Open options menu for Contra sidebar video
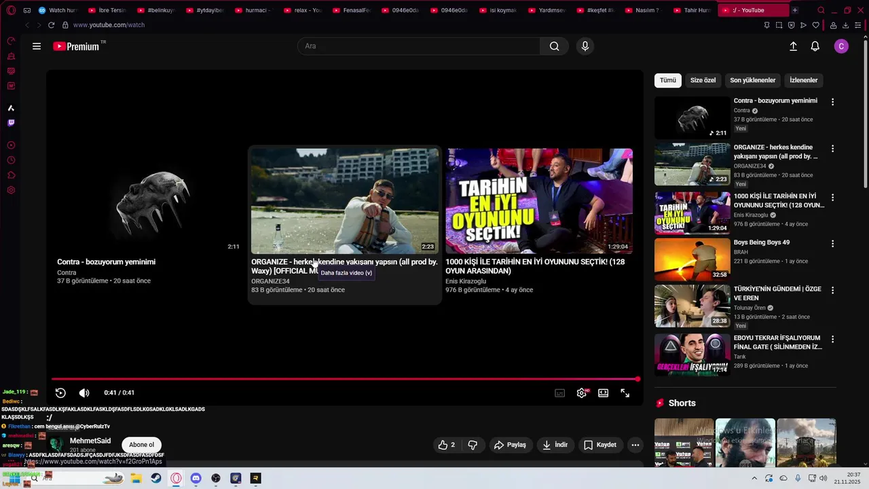This screenshot has height=489, width=869. coord(832,102)
